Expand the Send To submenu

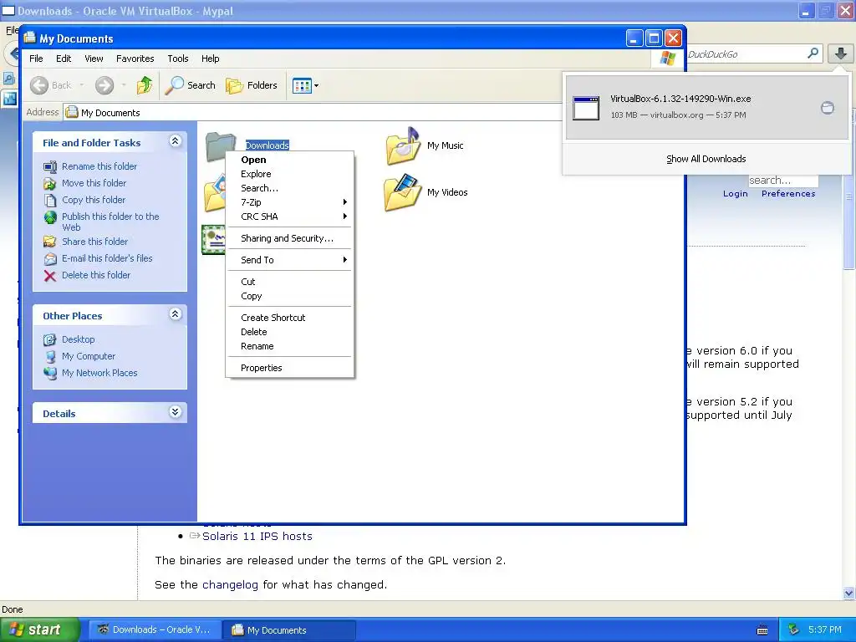coord(290,261)
